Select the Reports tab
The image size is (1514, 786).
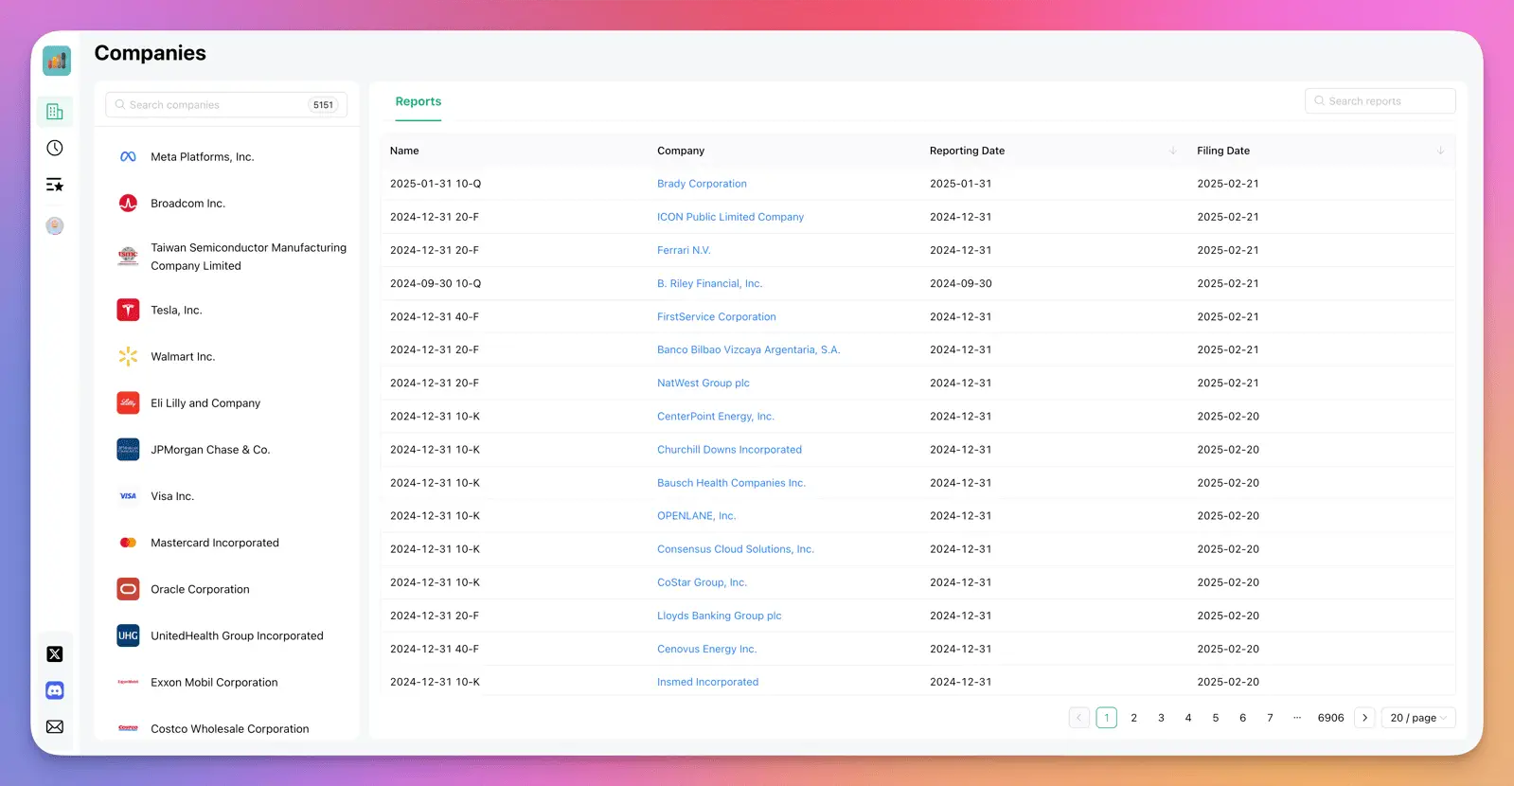pyautogui.click(x=419, y=101)
